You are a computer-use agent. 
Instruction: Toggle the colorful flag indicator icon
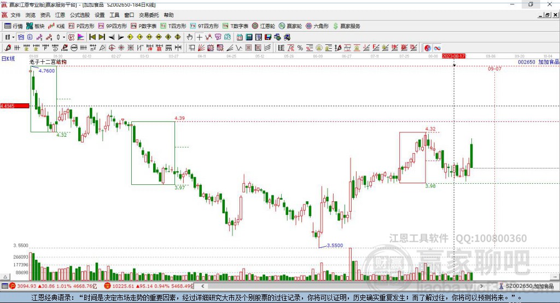point(81,37)
